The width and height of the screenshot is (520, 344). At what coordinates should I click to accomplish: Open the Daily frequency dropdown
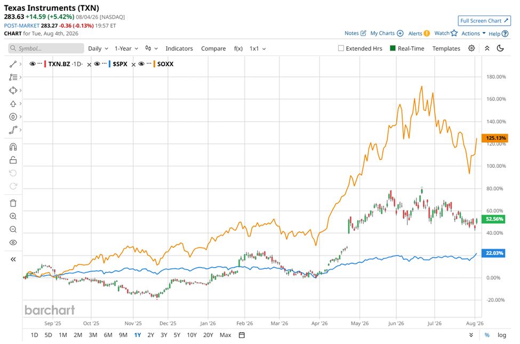pyautogui.click(x=98, y=49)
